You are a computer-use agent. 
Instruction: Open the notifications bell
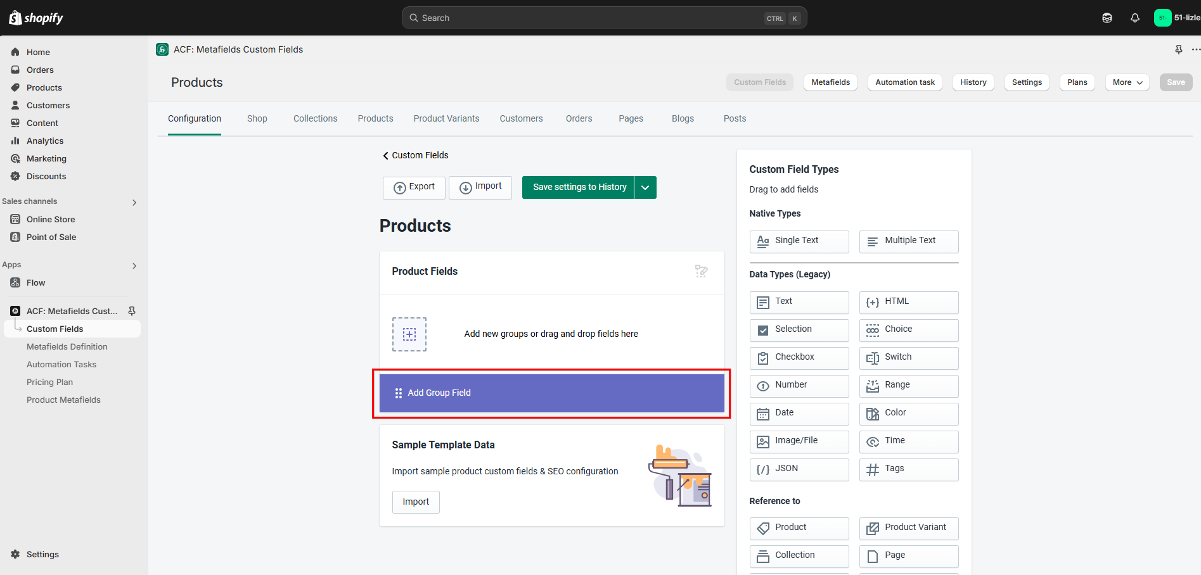(1135, 18)
